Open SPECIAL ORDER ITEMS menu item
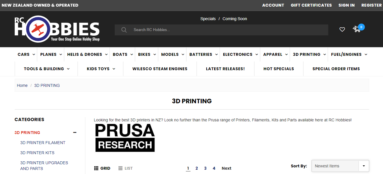 click(336, 69)
